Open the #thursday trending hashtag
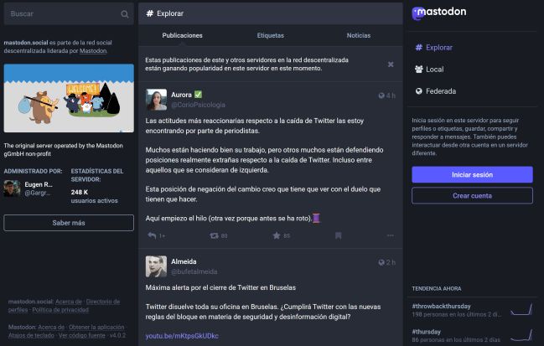The image size is (544, 346). tap(427, 332)
